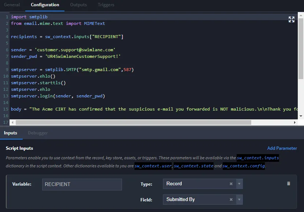Viewport: 304px width, 212px height.
Task: Click the editor's scroll up arrow
Action: 301,15
